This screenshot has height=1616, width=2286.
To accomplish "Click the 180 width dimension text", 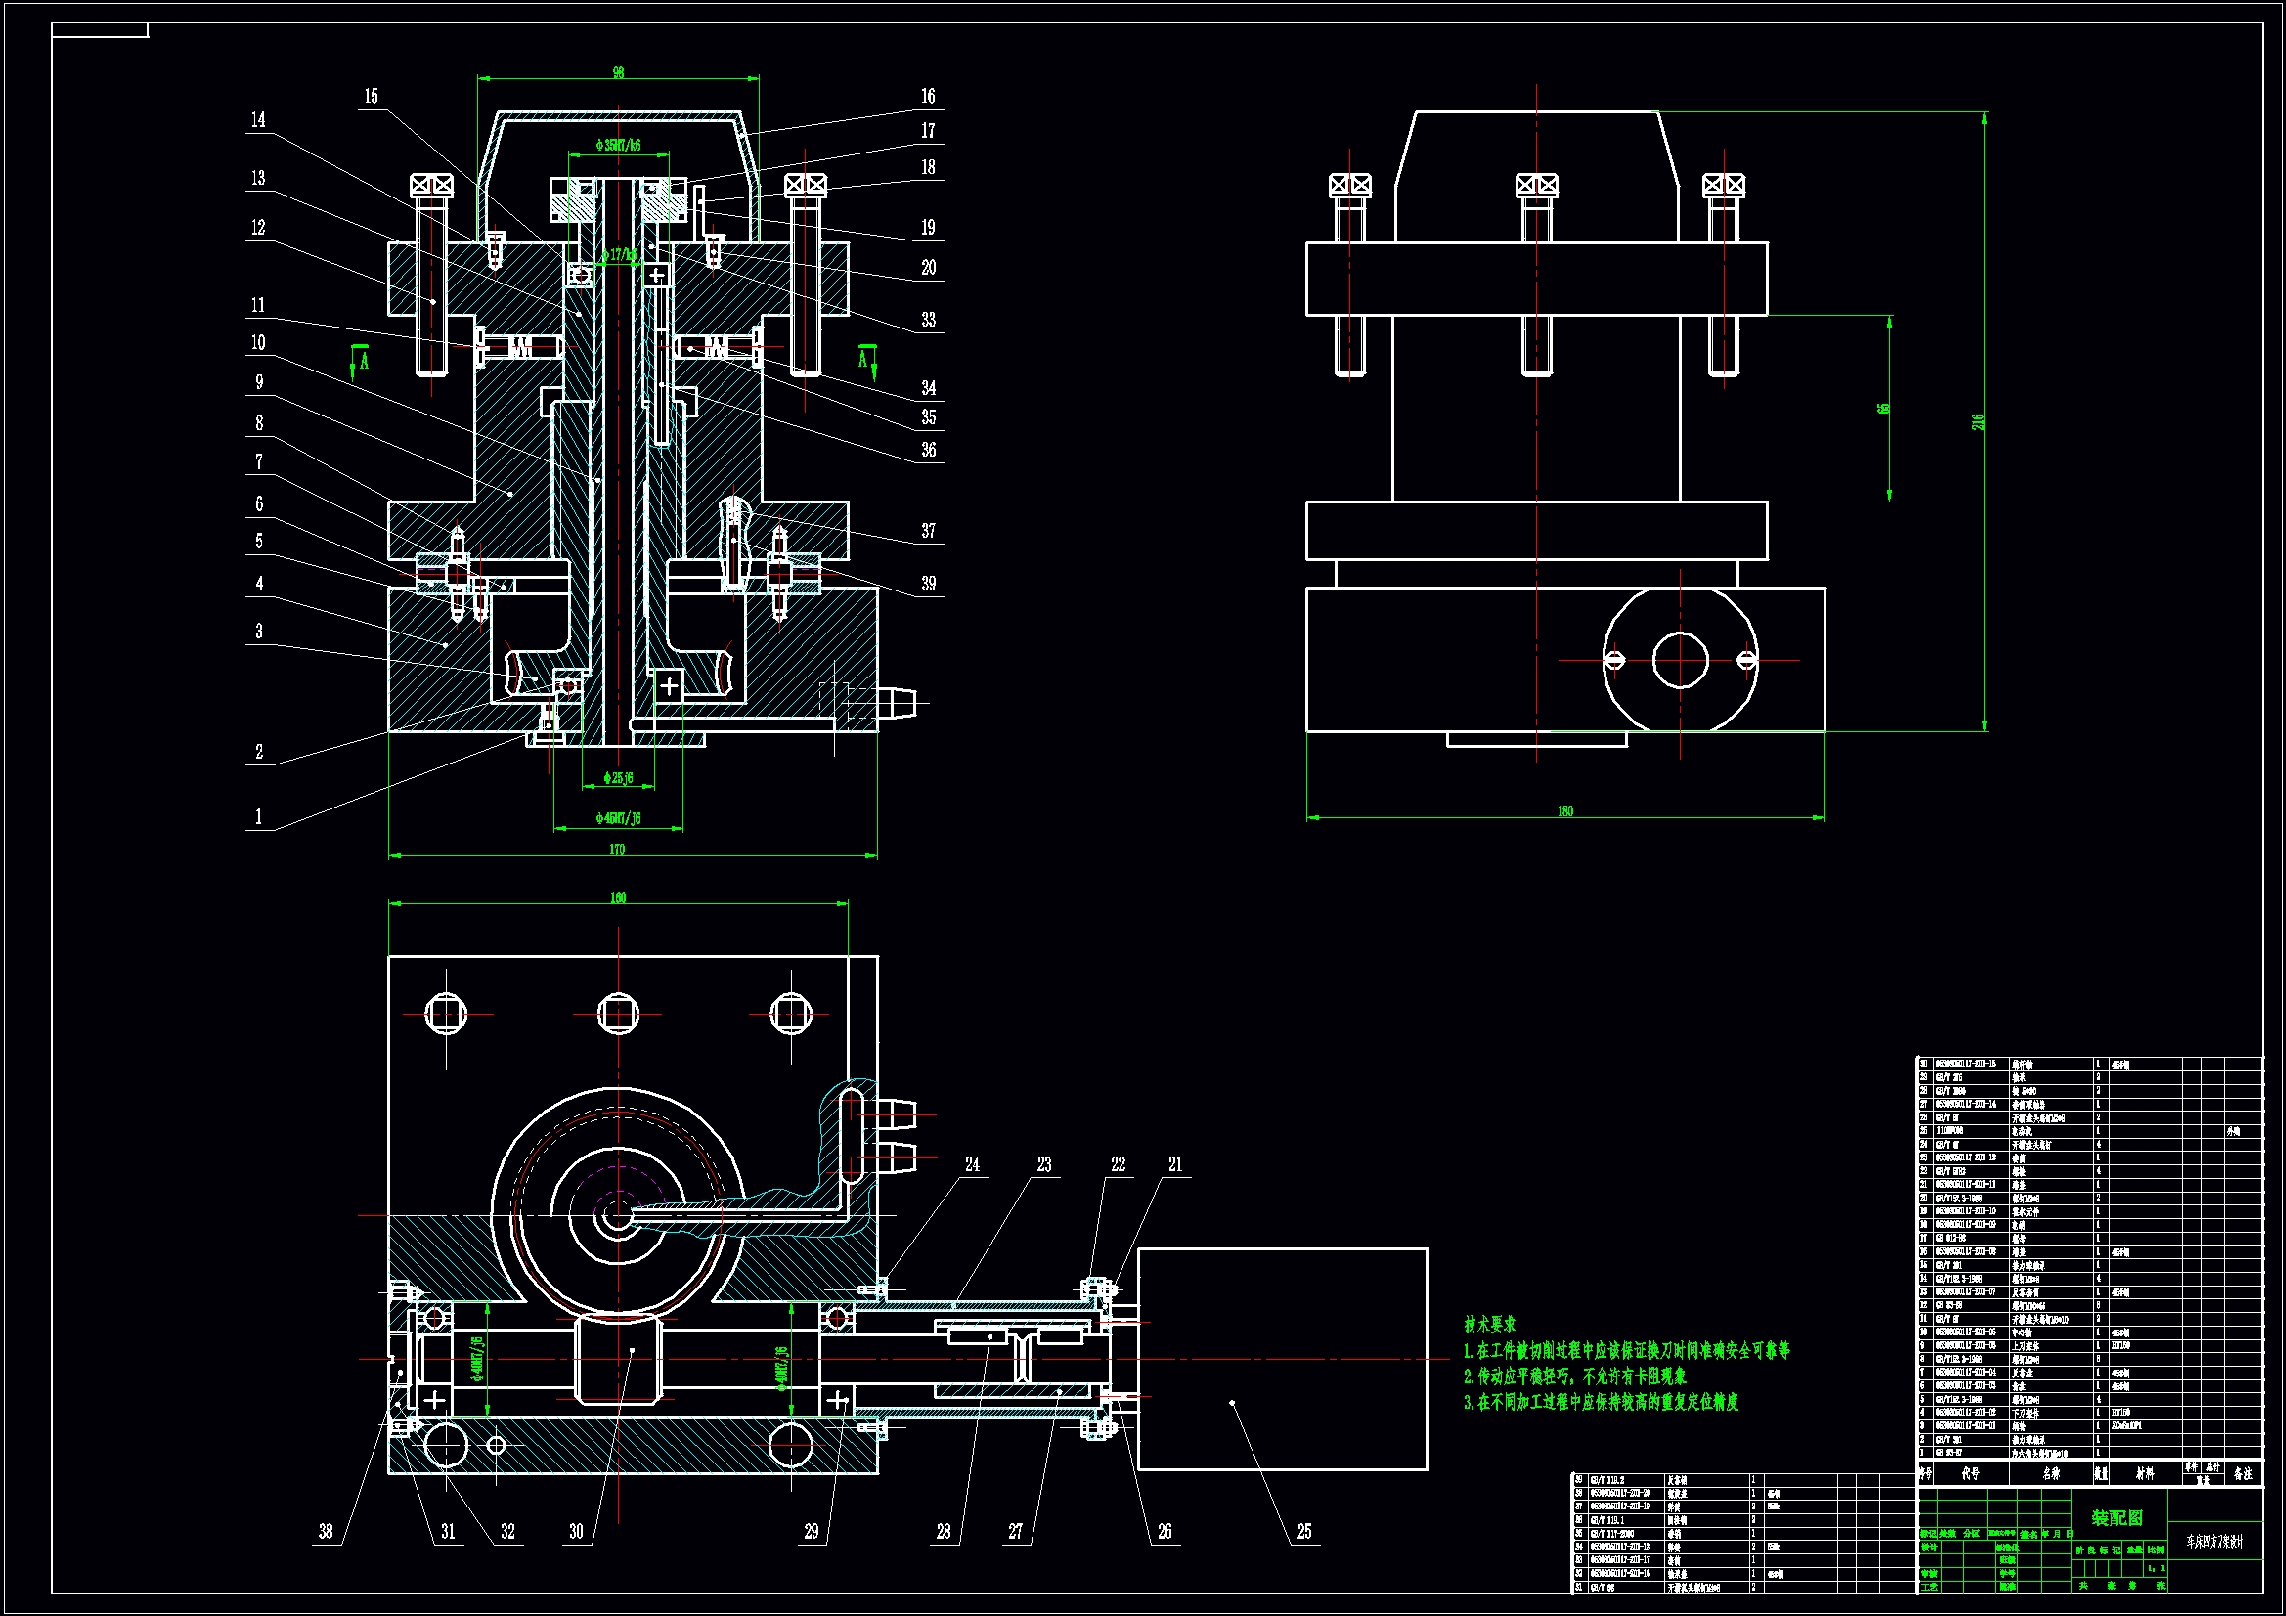I will (1565, 811).
